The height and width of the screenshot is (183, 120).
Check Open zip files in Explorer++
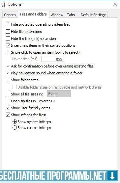[8, 101]
